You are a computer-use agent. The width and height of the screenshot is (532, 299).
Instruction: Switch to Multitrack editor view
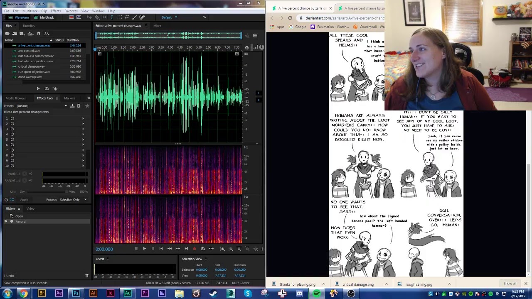tap(44, 17)
